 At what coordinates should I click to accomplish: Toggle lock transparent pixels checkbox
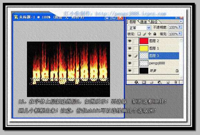pos(139,34)
